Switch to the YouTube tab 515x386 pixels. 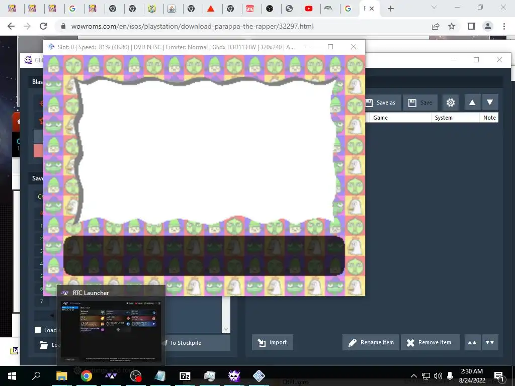tap(309, 9)
